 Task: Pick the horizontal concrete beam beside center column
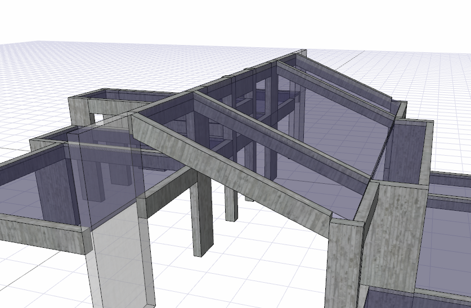tap(169, 191)
